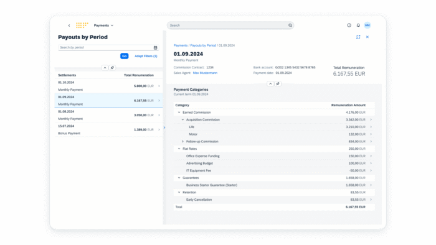Screen dimensions: 436x245
Task: Open details arrow for Business Starter Guarantee
Action: tap(371, 185)
